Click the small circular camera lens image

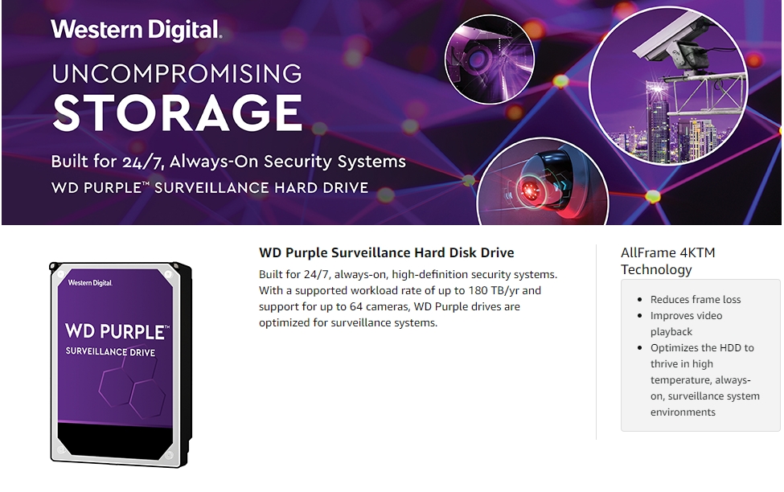(490, 59)
